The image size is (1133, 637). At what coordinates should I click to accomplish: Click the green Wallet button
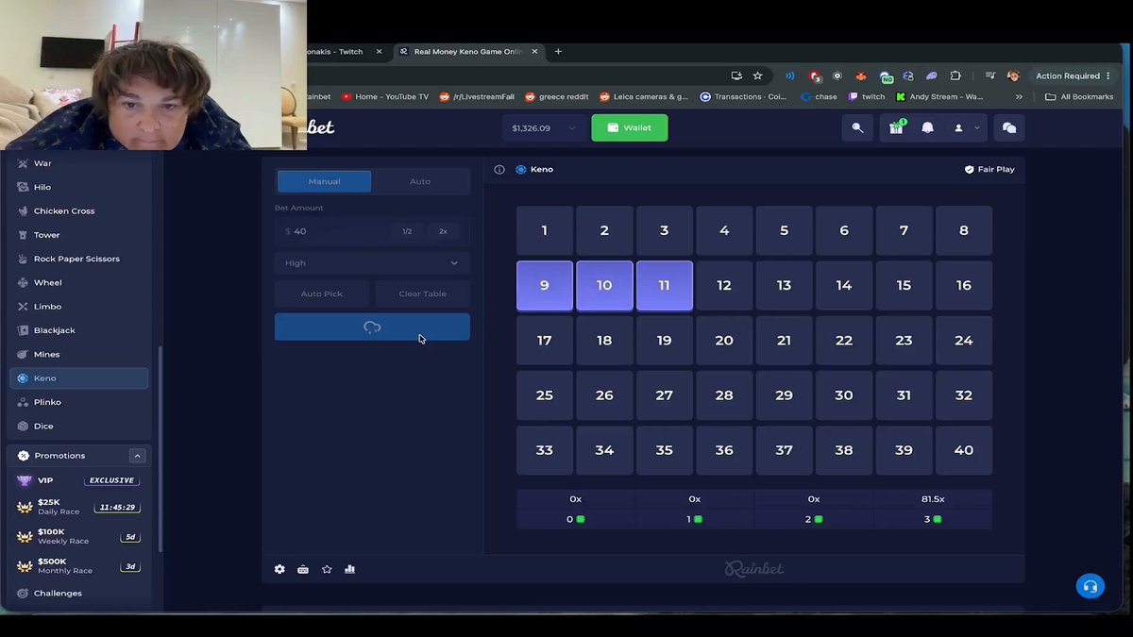630,127
